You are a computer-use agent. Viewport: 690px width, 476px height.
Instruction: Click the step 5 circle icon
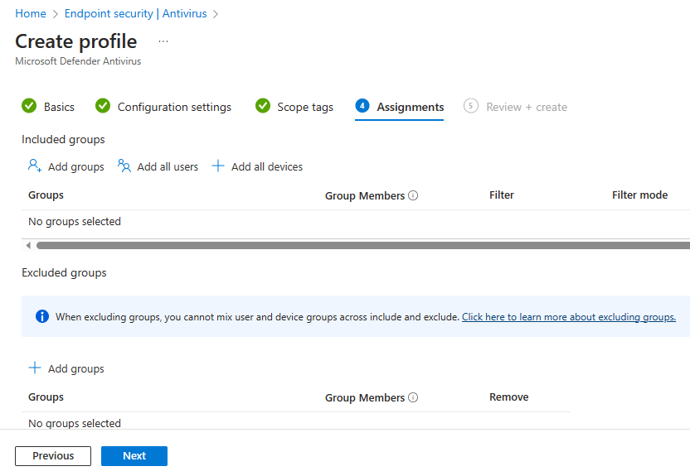click(471, 106)
